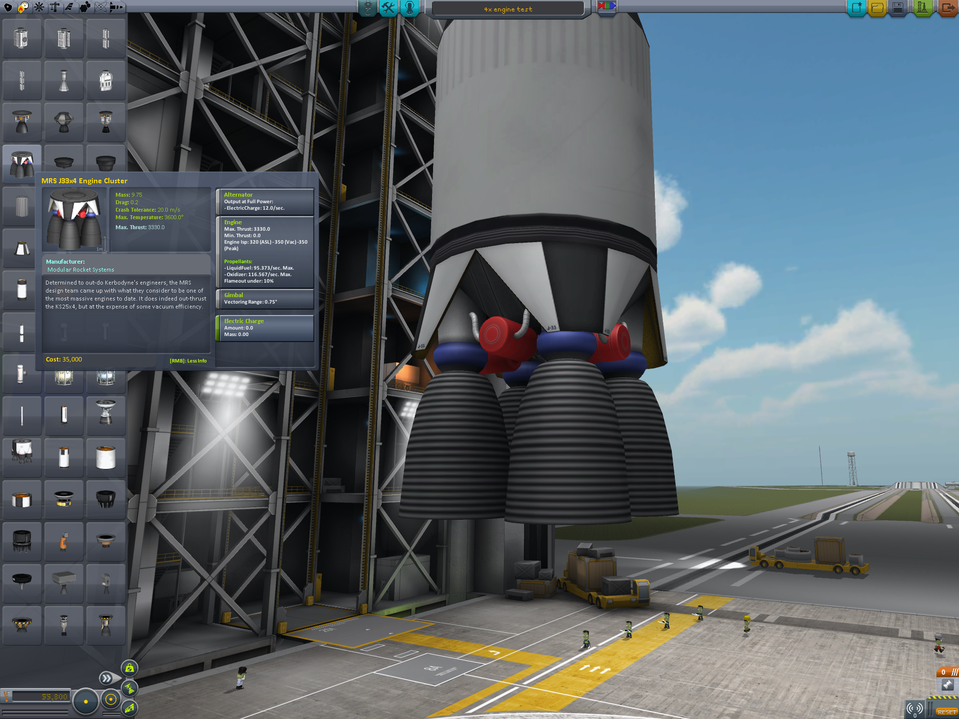This screenshot has width=959, height=719.
Task: Choose the octagonal gray engine part
Action: [63, 122]
